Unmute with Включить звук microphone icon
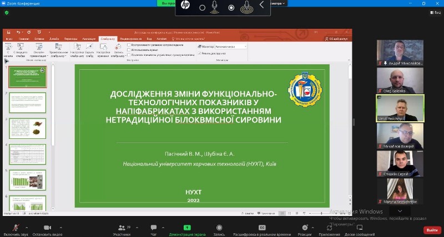444x237 pixels. pyautogui.click(x=16, y=228)
